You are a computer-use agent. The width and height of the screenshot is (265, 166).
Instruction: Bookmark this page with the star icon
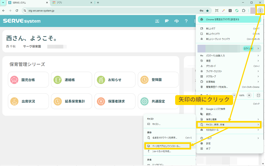(x=207, y=11)
